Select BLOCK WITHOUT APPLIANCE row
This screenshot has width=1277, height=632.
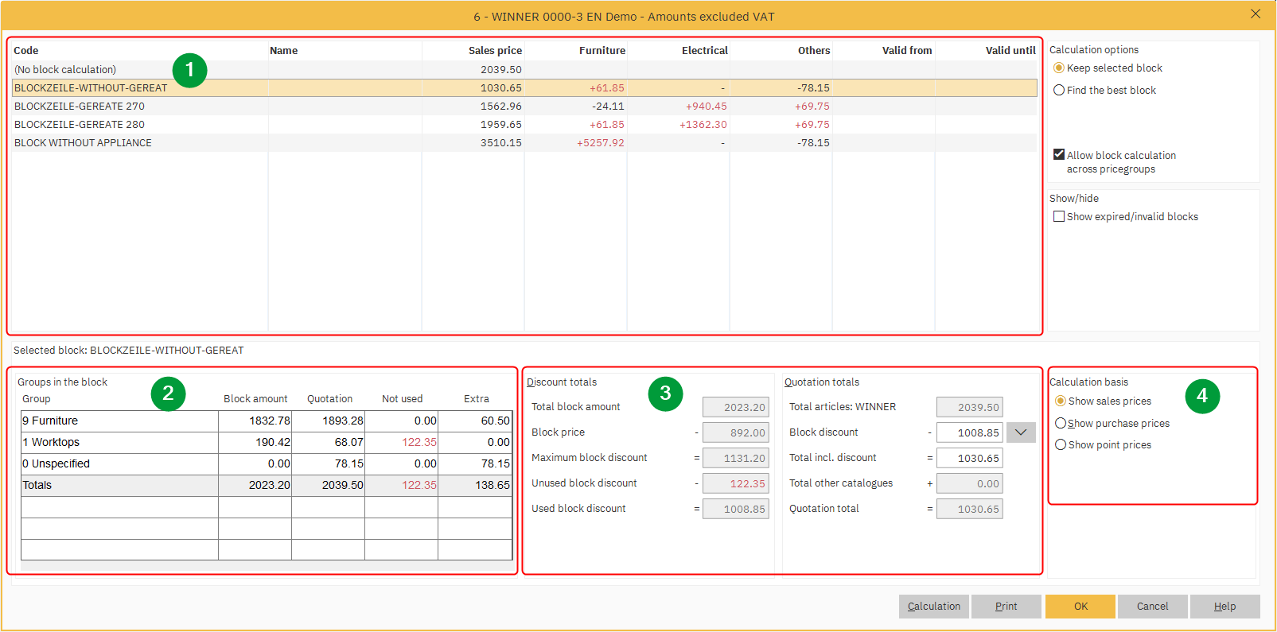click(83, 143)
